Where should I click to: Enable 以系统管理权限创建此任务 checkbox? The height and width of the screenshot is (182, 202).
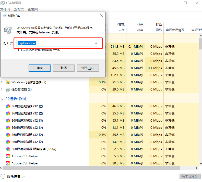click(20, 50)
